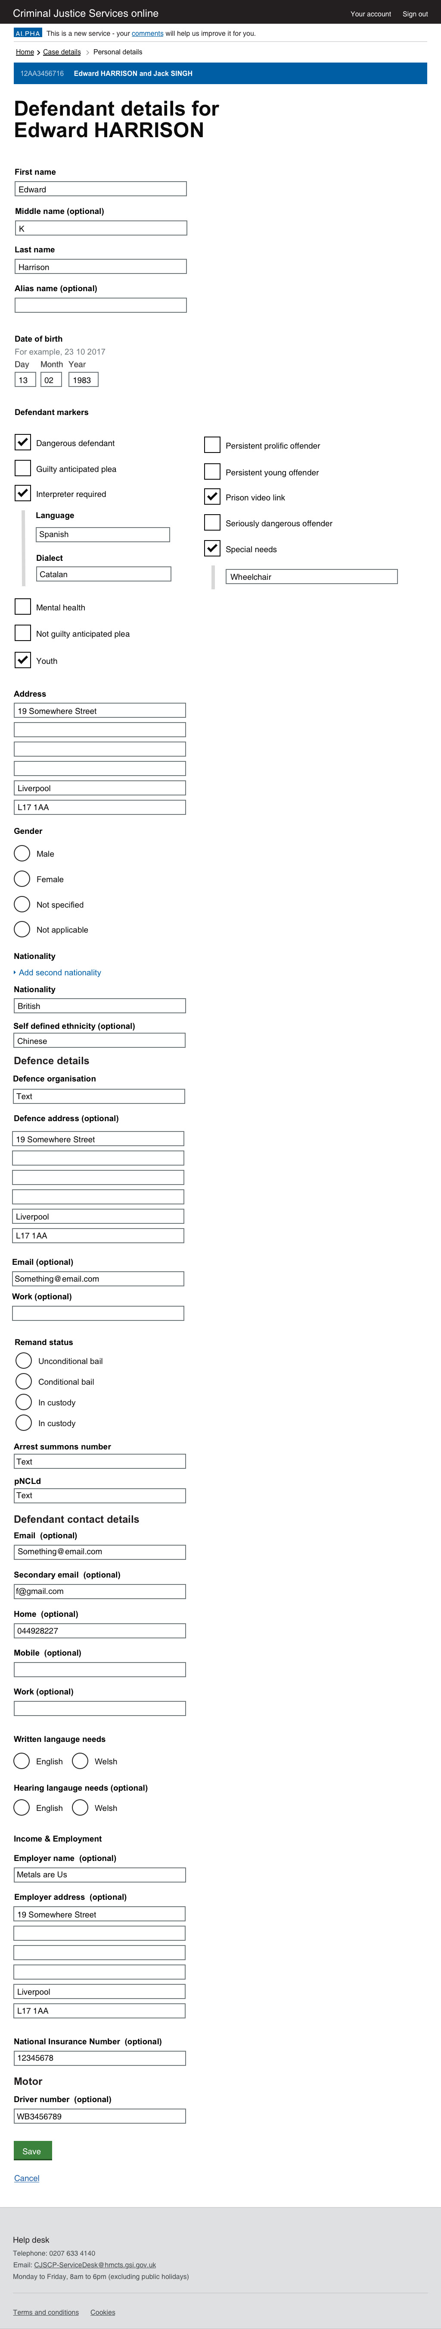
Task: Choose Female as gender
Action: [22, 879]
